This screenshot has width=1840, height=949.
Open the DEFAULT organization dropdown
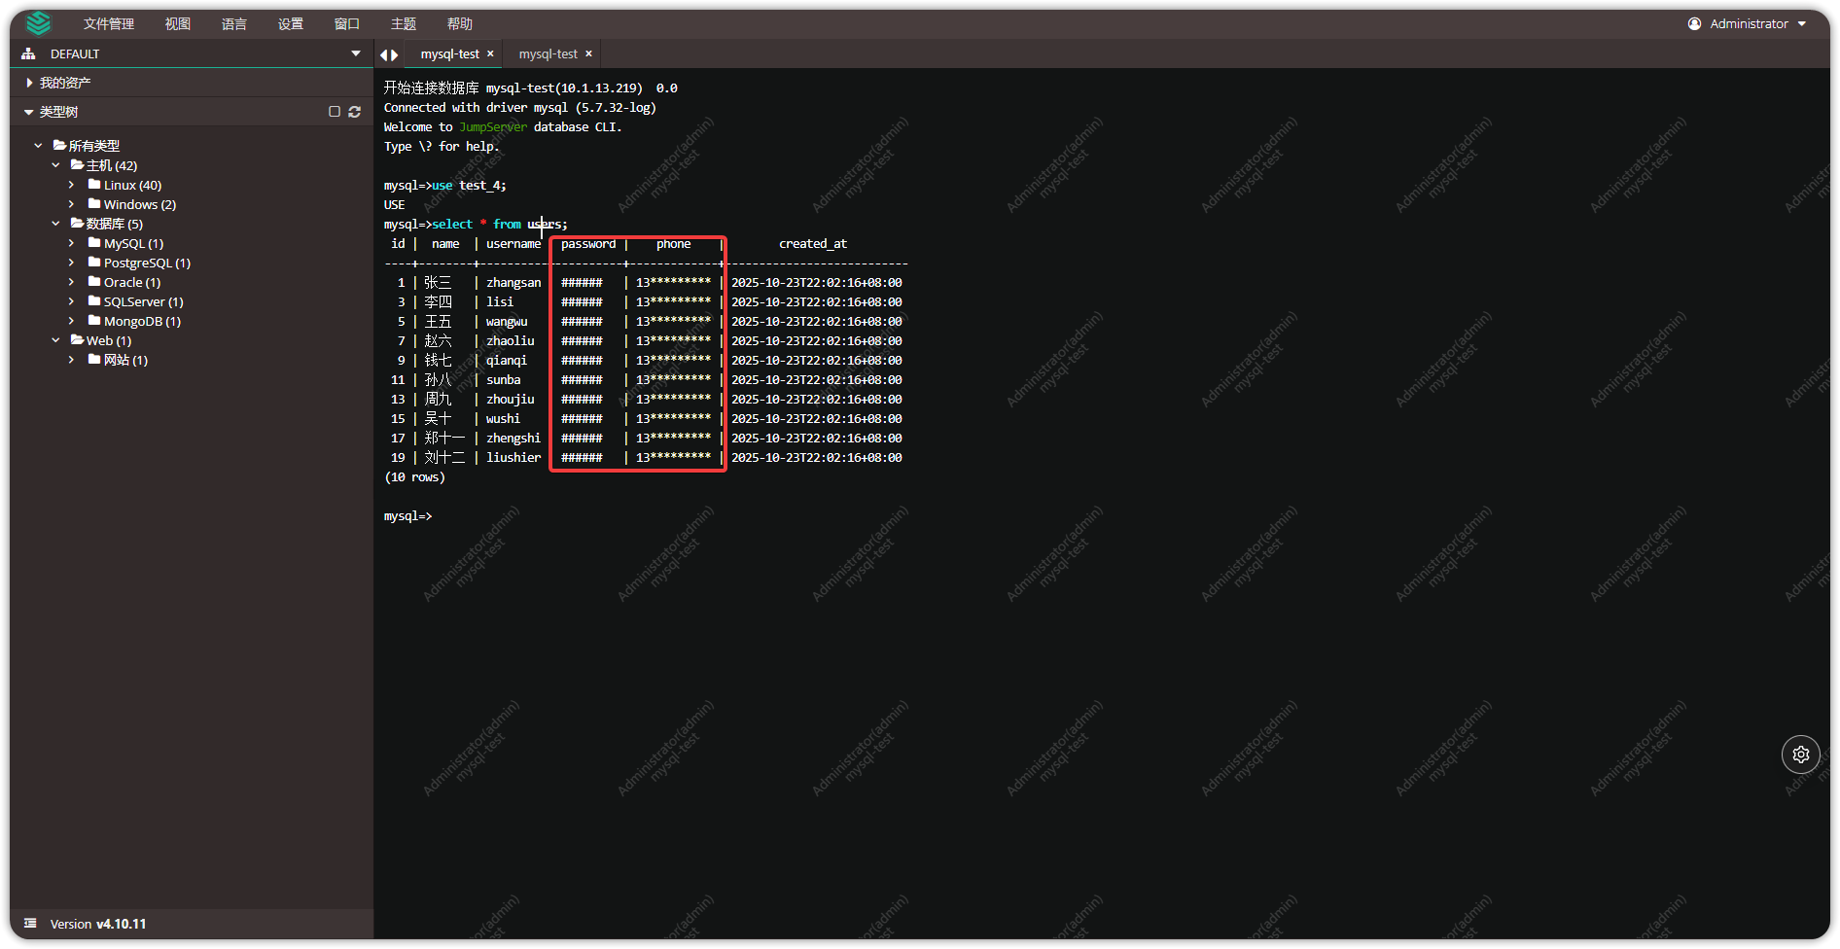[x=356, y=54]
